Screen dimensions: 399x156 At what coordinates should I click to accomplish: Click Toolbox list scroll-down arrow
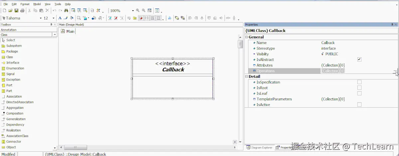click(55, 148)
